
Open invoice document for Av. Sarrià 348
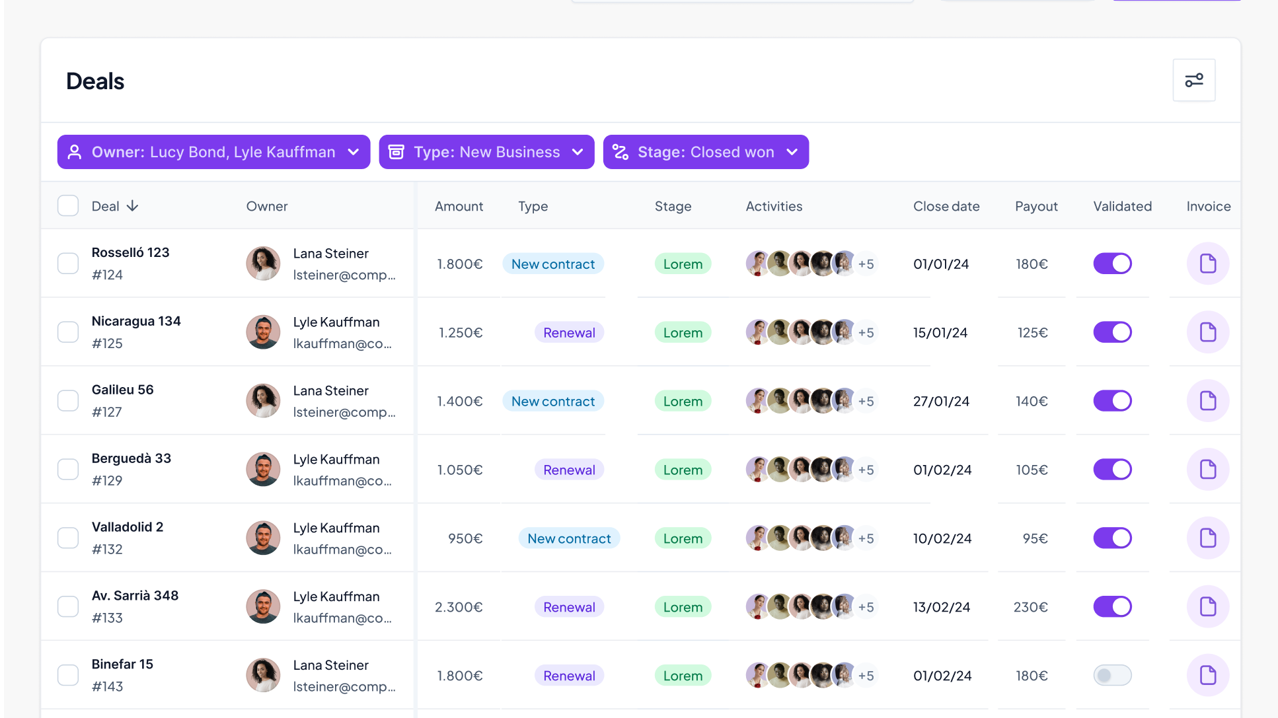pos(1207,607)
